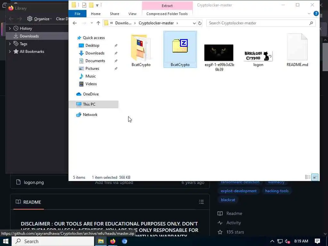328x246 pixels.
Task: Expand All Bookmarks in Firefox Library
Action: (10, 52)
